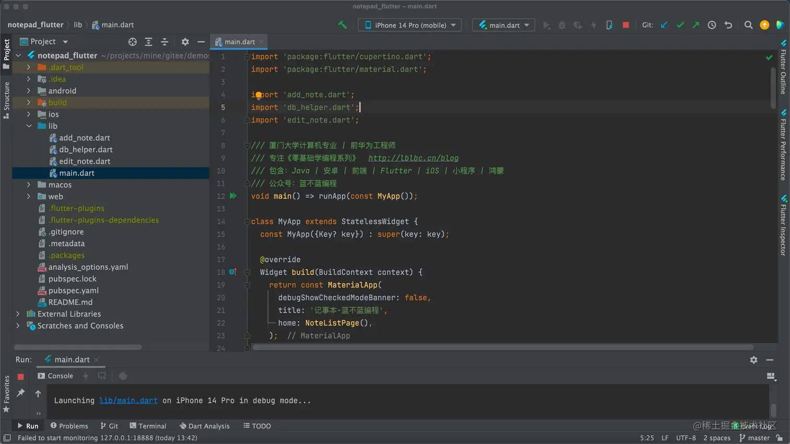The width and height of the screenshot is (790, 444).
Task: Open main.dart run configuration dropdown
Action: pyautogui.click(x=504, y=25)
